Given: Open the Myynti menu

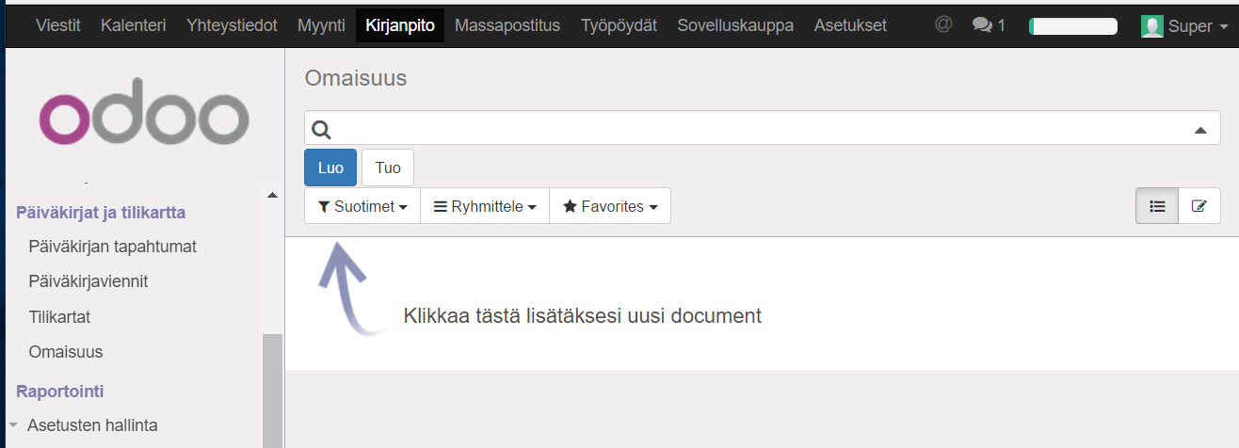Looking at the screenshot, I should click(321, 25).
